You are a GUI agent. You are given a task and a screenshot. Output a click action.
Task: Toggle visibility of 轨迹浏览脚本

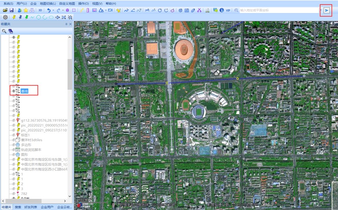[x=14, y=150]
